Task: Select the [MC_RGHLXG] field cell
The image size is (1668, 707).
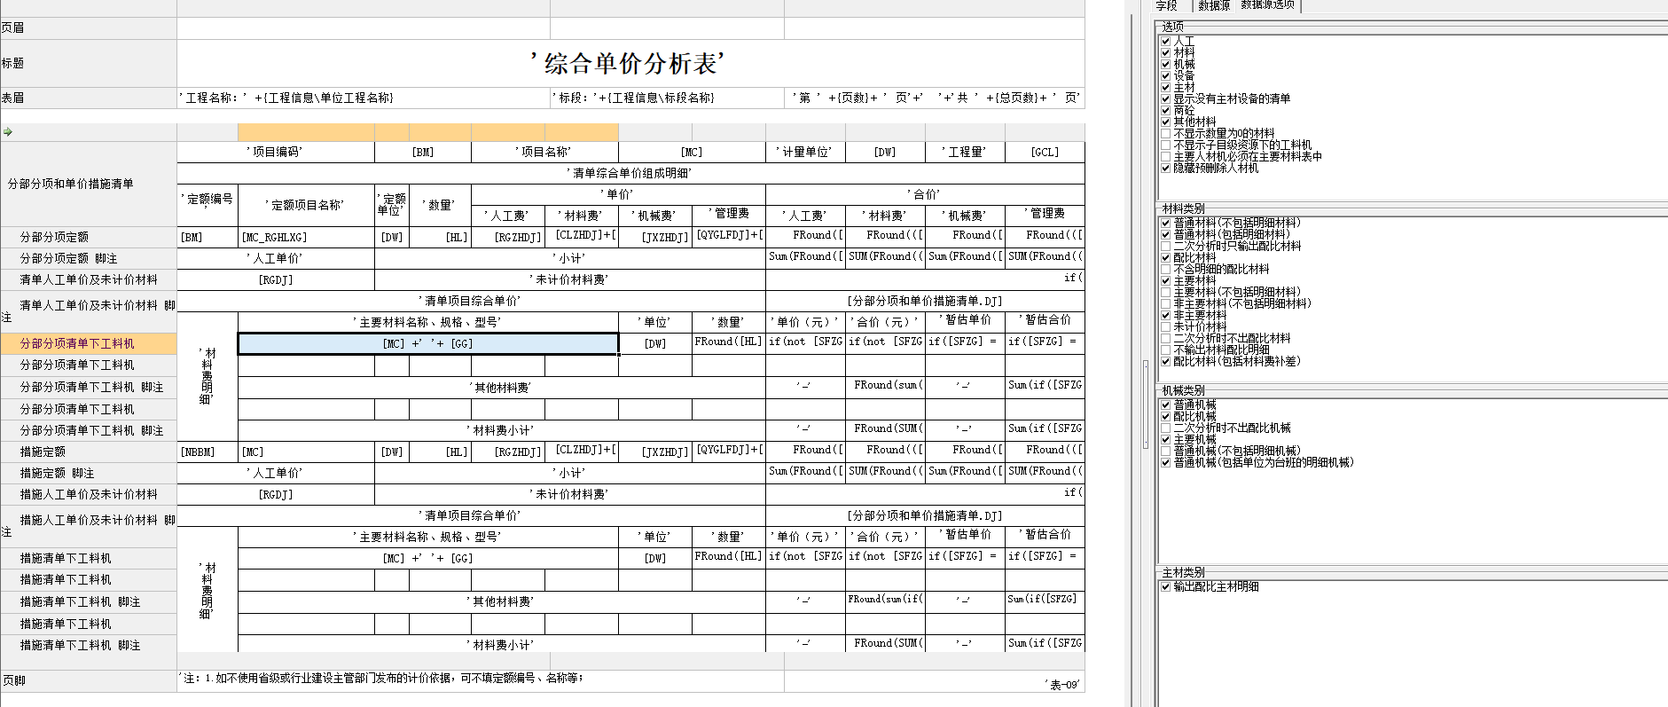Action: [x=306, y=237]
